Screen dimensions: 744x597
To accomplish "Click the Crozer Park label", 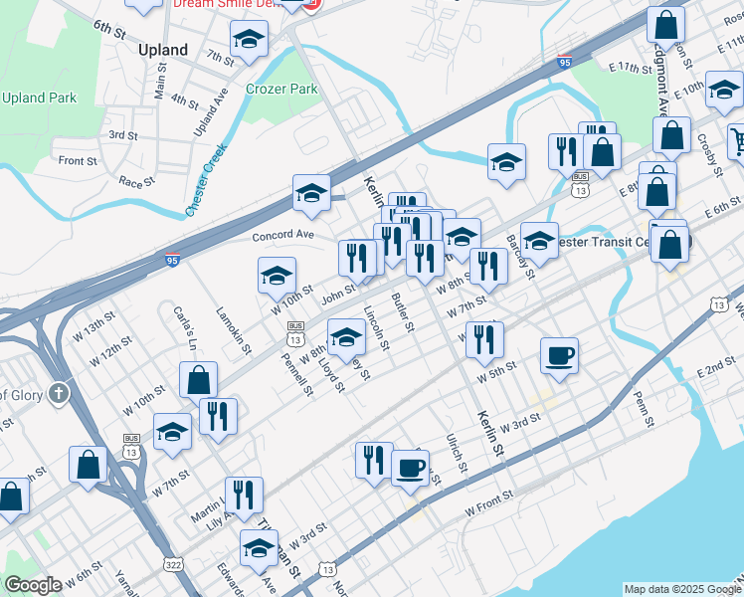I will pyautogui.click(x=281, y=89).
